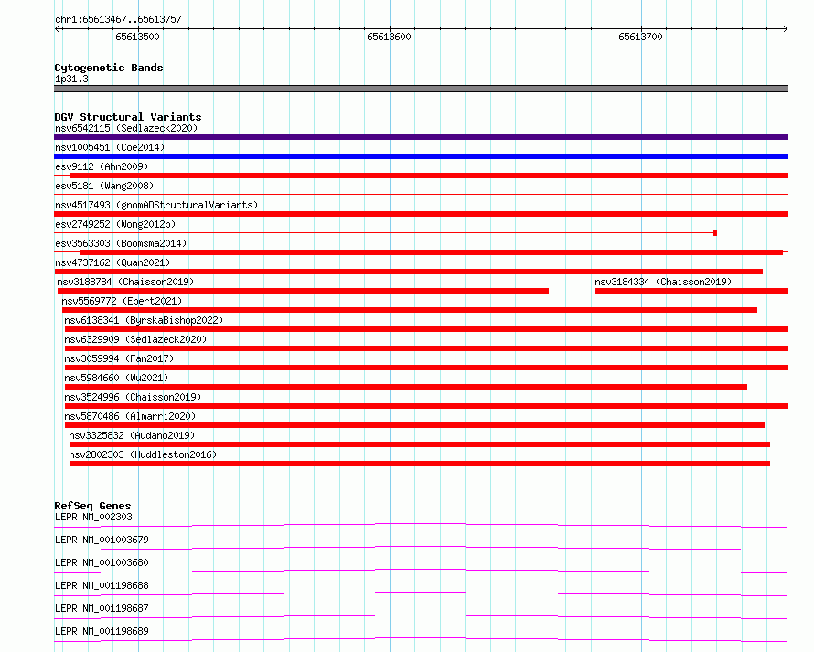
Task: Open esv3563303 (Boomsma2014) entry
Action: [x=121, y=243]
